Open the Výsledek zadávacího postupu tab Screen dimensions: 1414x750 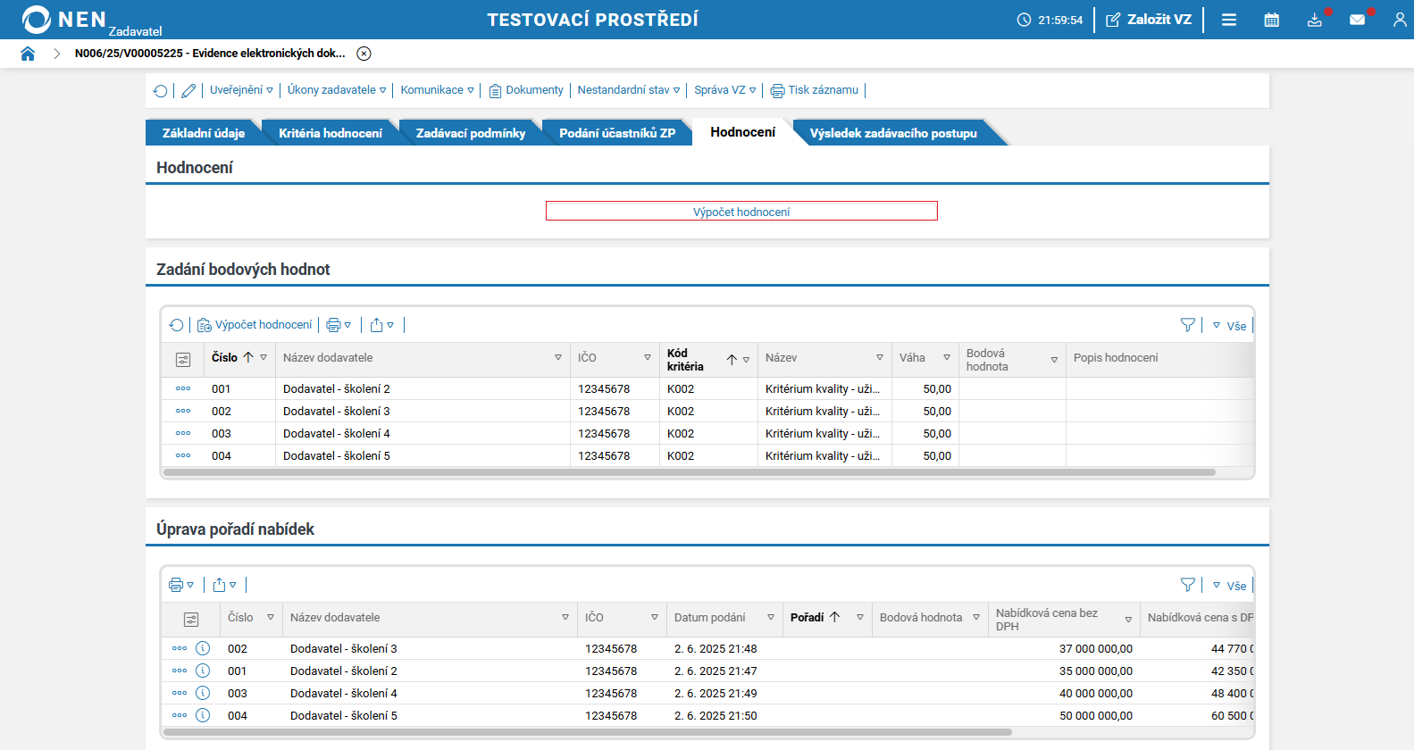892,133
